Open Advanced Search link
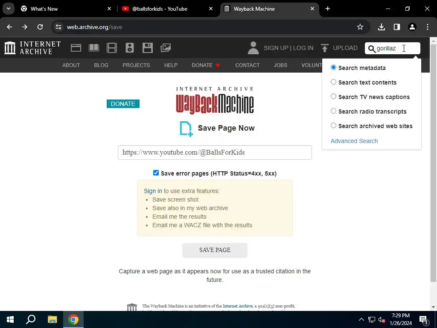This screenshot has height=328, width=437. click(354, 141)
